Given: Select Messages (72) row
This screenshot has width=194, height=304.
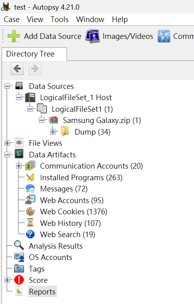Looking at the screenshot, I should pos(64,189).
